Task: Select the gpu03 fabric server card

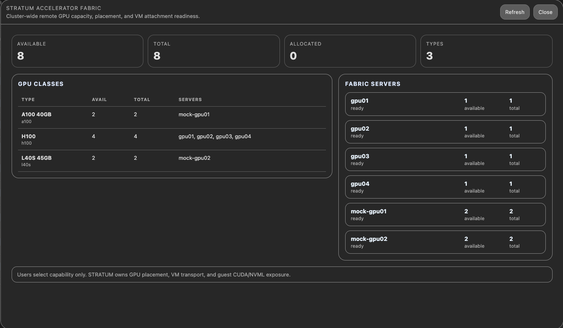Action: 445,159
